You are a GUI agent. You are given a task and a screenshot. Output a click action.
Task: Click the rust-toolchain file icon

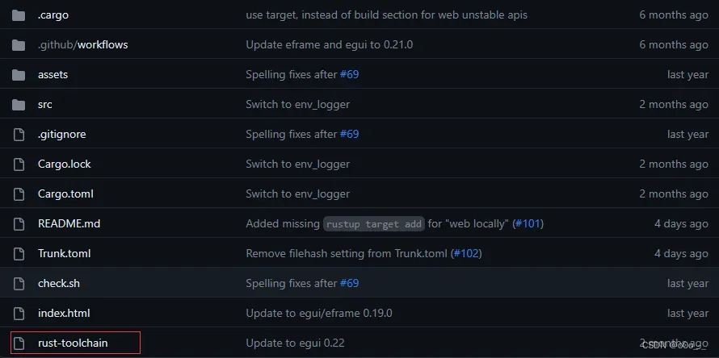19,343
